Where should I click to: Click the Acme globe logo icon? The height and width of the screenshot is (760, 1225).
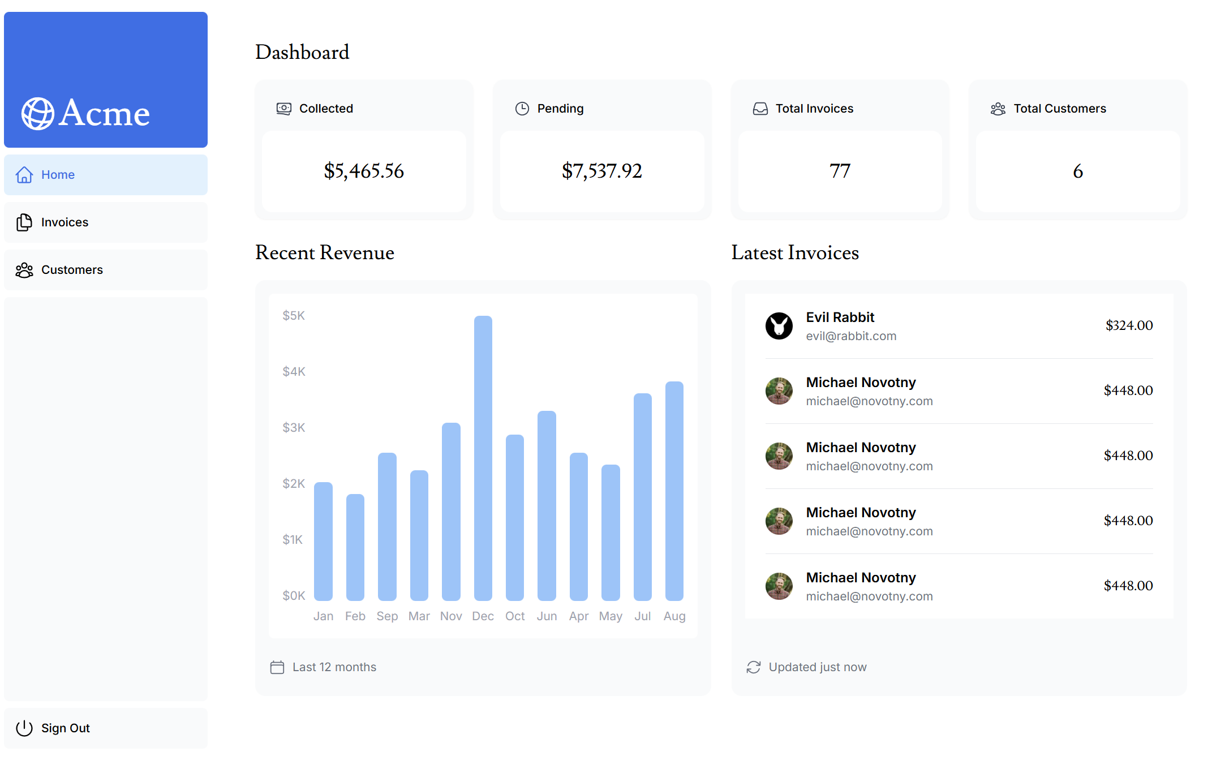point(38,114)
